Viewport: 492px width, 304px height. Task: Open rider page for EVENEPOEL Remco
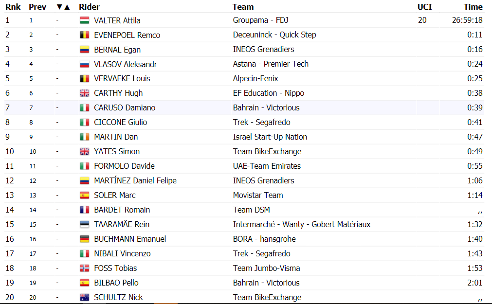pyautogui.click(x=127, y=35)
